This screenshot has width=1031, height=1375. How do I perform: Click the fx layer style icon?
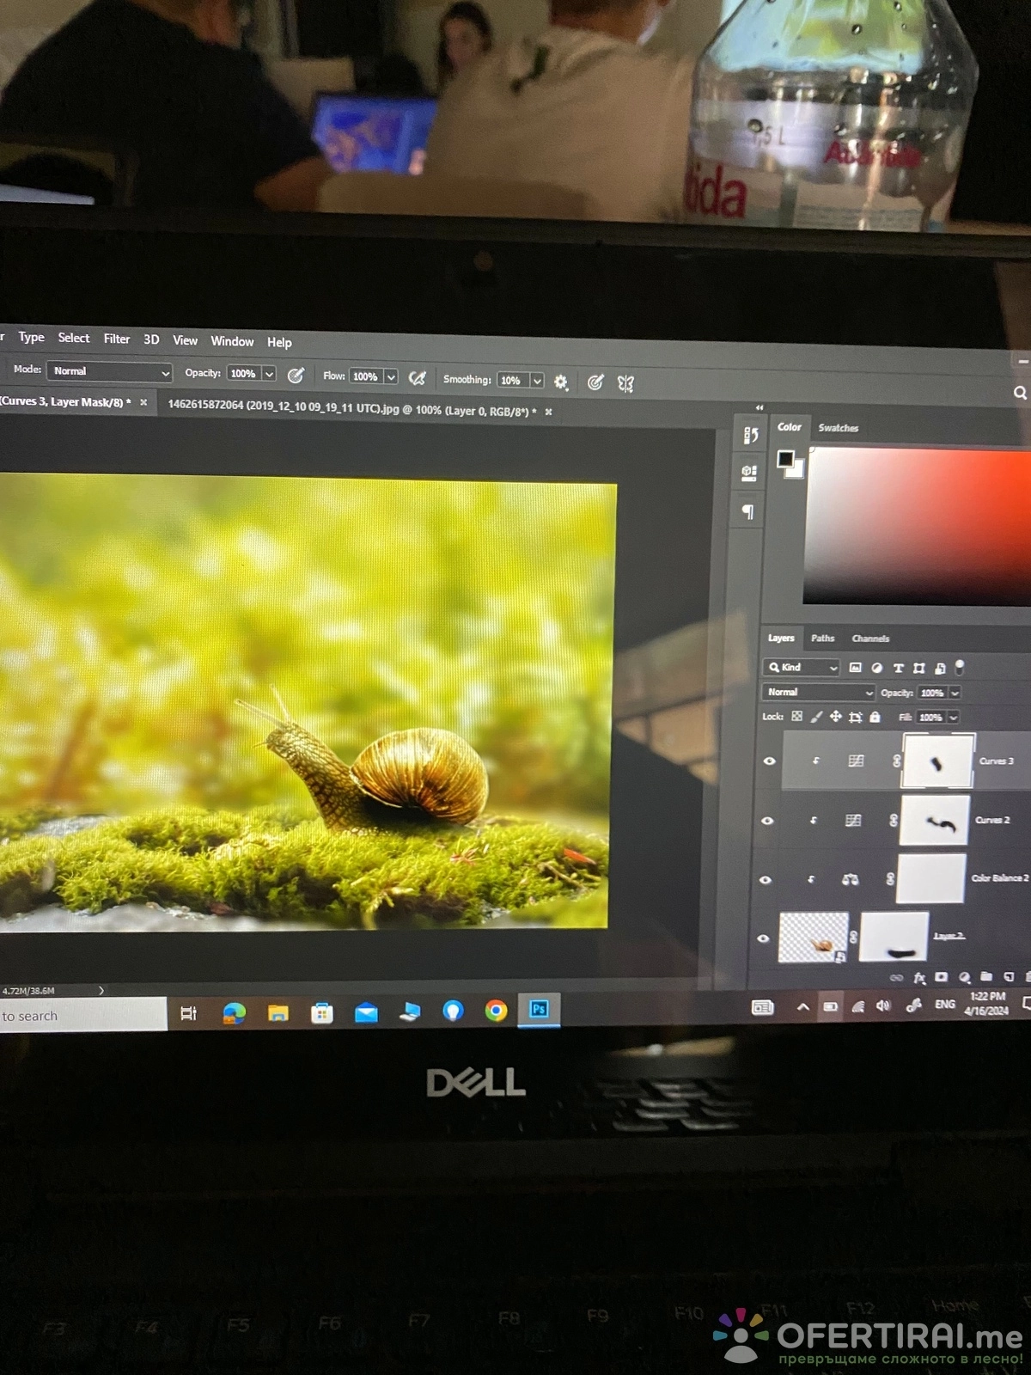click(919, 978)
